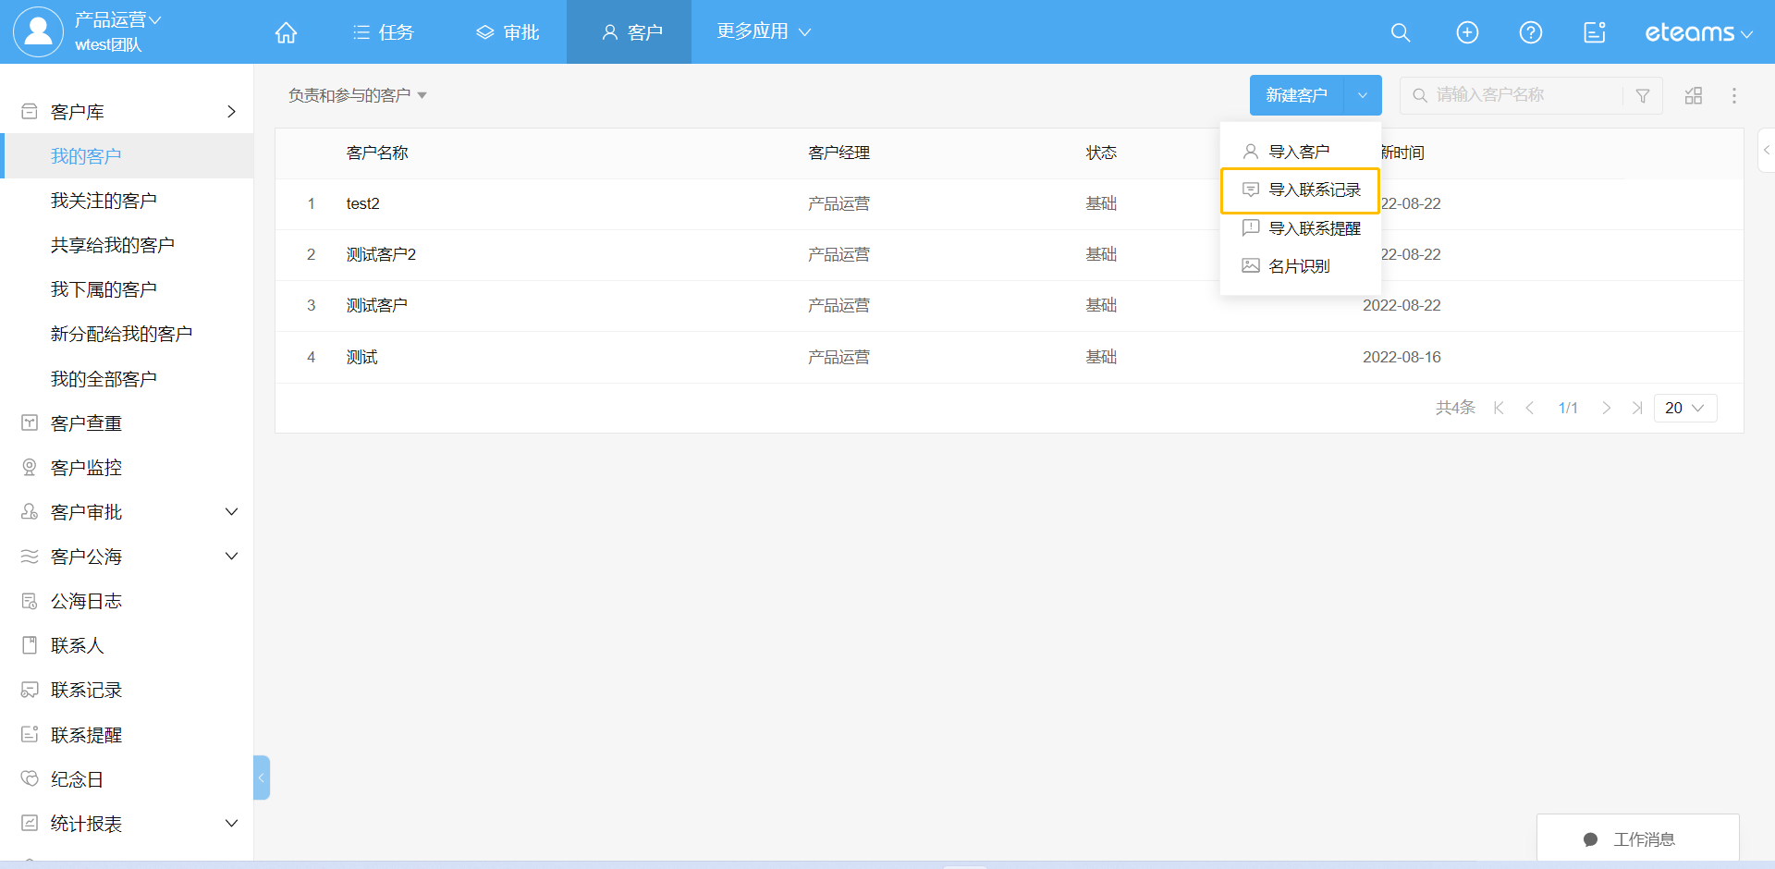Open 我关注的客户 in the sidebar

pos(104,201)
